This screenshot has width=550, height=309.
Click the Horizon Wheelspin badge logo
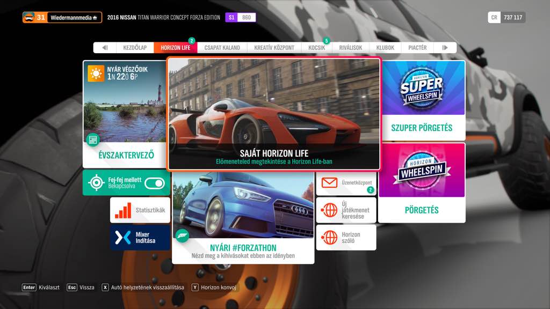coord(422,170)
